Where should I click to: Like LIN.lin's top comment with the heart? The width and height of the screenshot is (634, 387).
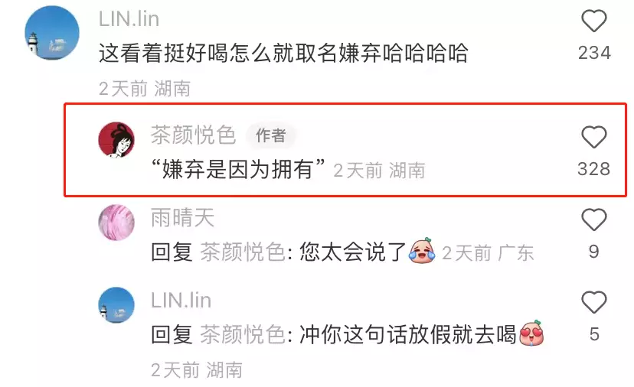click(x=593, y=21)
